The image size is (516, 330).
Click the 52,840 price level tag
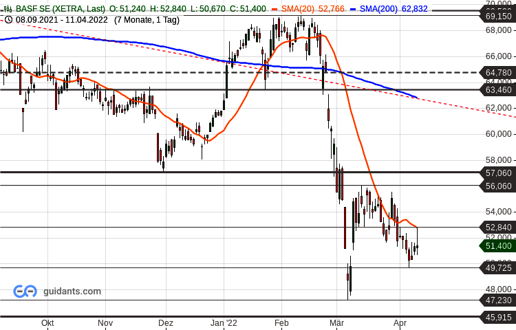click(498, 227)
